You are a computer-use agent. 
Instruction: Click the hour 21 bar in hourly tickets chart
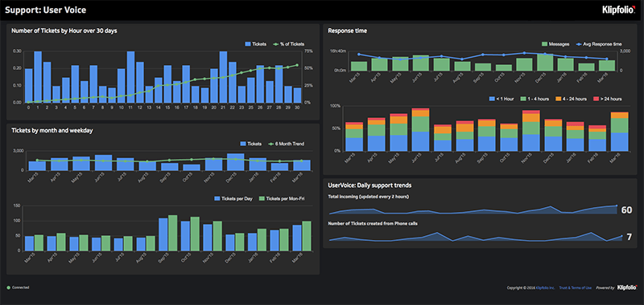(x=223, y=77)
